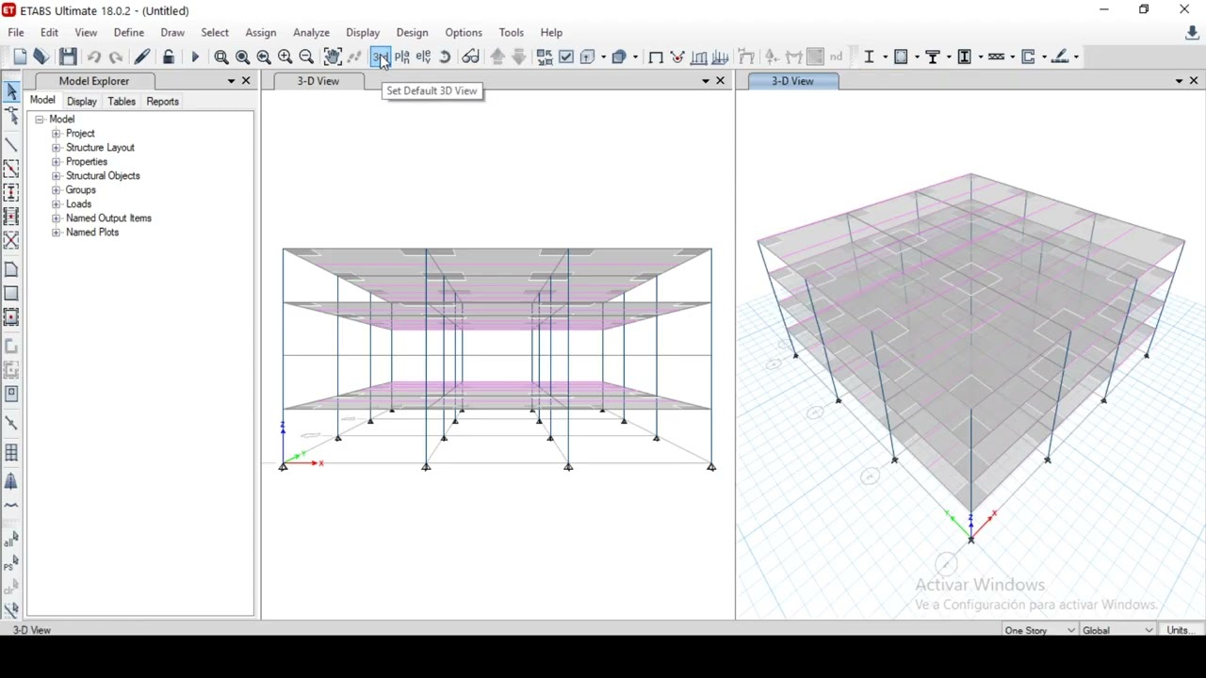Image resolution: width=1206 pixels, height=678 pixels.
Task: Click the Zoom Out One Step icon
Action: coord(306,57)
